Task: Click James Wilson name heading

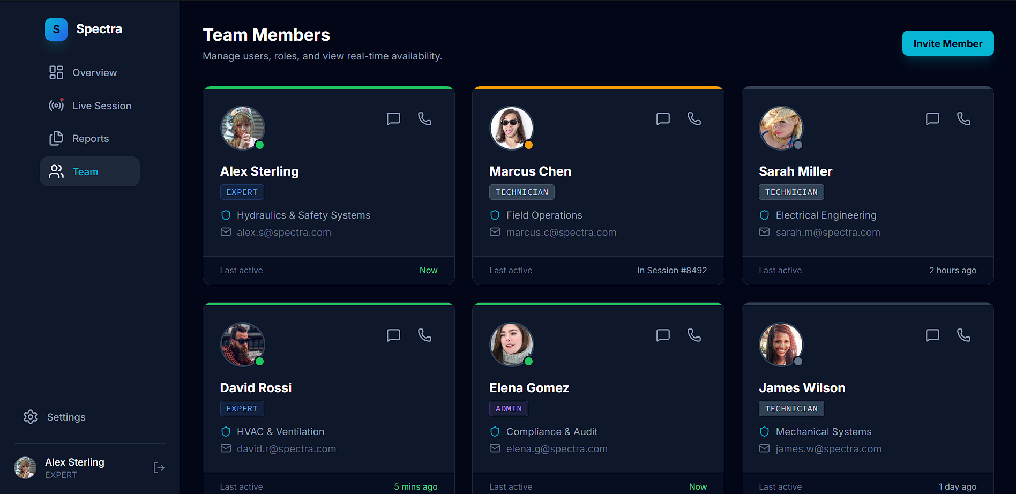Action: (802, 388)
